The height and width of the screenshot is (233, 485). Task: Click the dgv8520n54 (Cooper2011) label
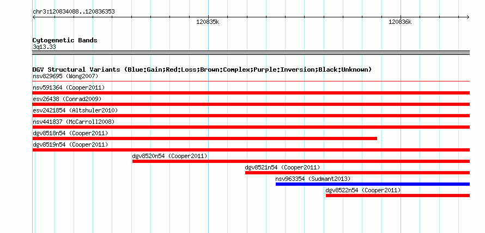pyautogui.click(x=170, y=156)
